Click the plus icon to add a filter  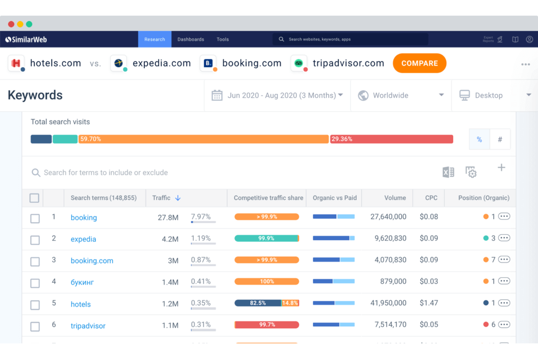[x=501, y=168]
